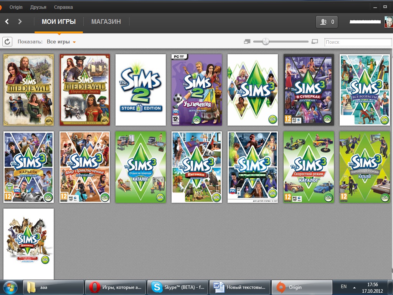Open the Справка menu

point(63,7)
